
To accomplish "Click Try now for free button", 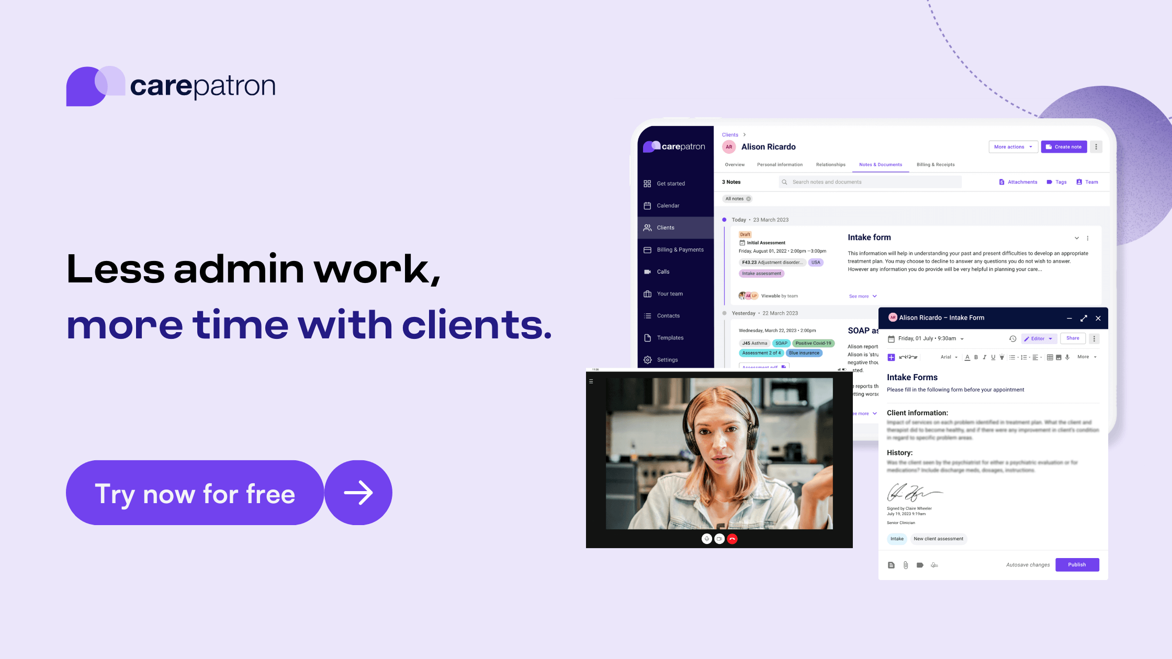I will click(195, 493).
